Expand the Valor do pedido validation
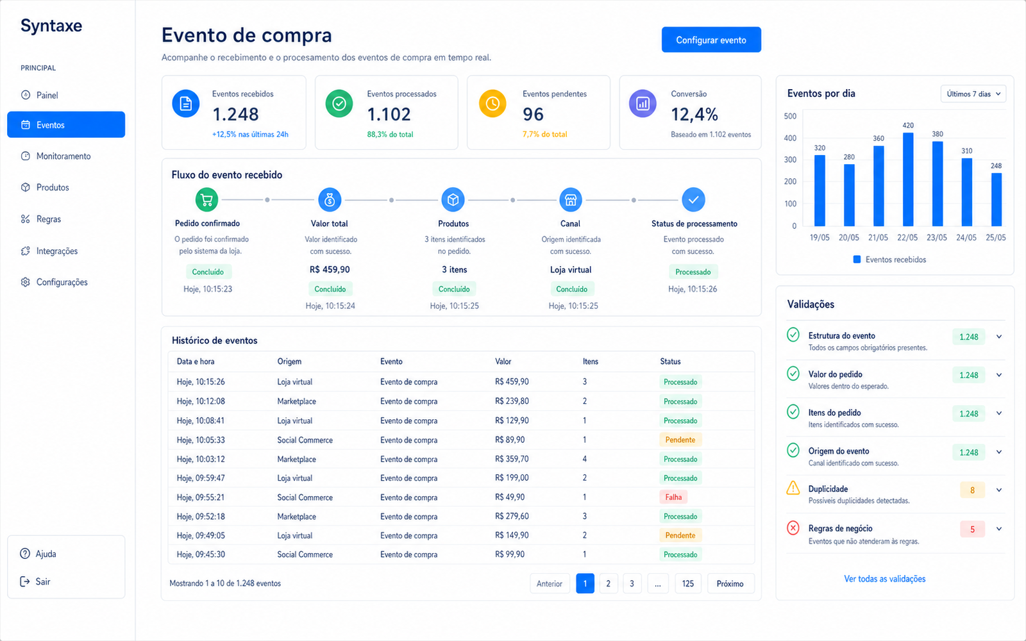Image resolution: width=1026 pixels, height=641 pixels. click(x=999, y=375)
